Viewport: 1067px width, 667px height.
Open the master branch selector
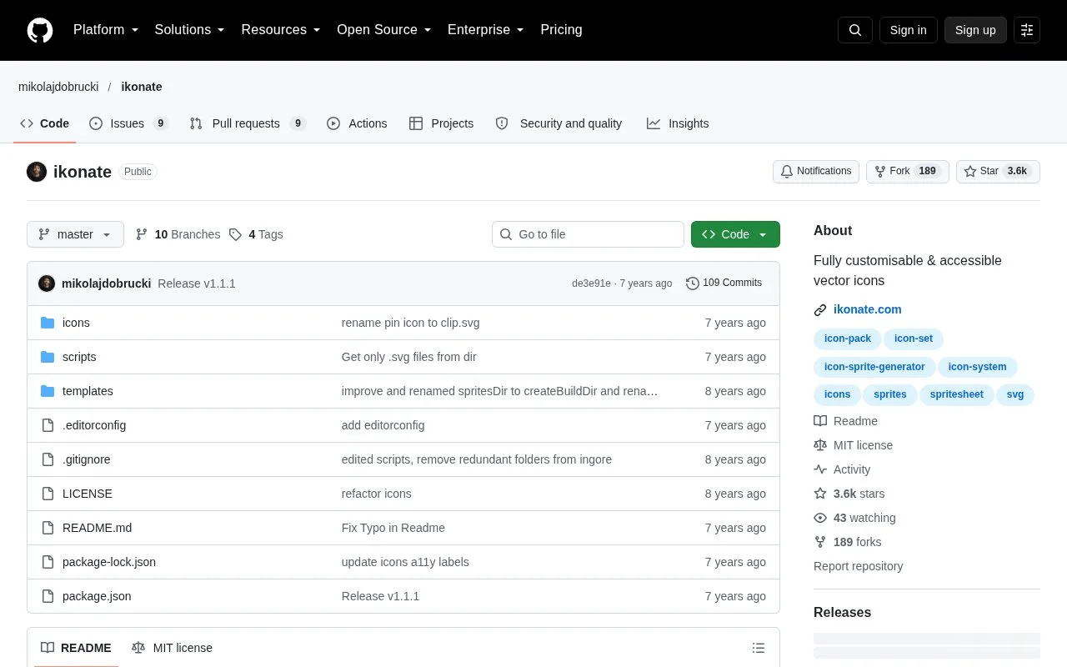point(75,234)
